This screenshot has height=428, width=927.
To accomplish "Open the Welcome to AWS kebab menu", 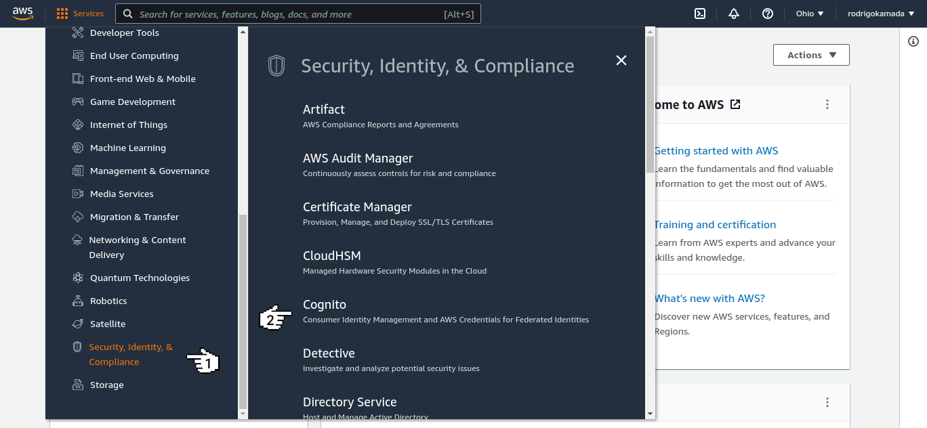I will [x=827, y=104].
